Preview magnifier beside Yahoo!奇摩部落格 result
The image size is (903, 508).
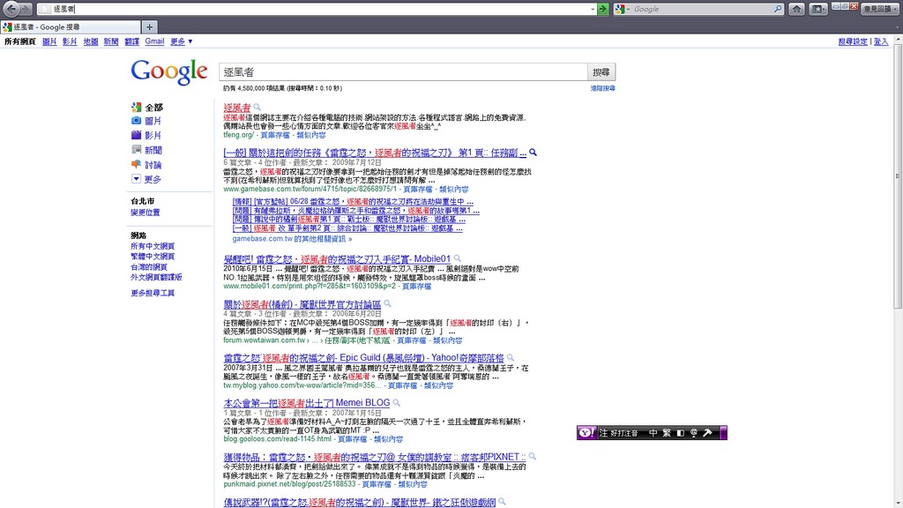tap(511, 358)
